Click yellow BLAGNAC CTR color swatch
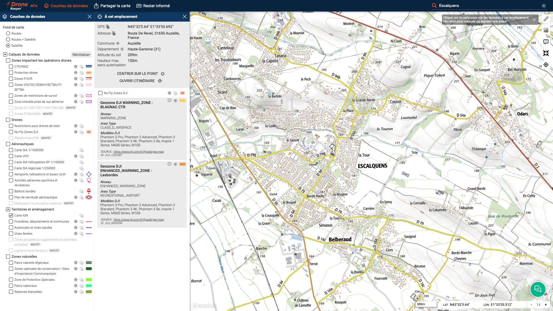Screen dimensions: 553x311 [183, 100]
